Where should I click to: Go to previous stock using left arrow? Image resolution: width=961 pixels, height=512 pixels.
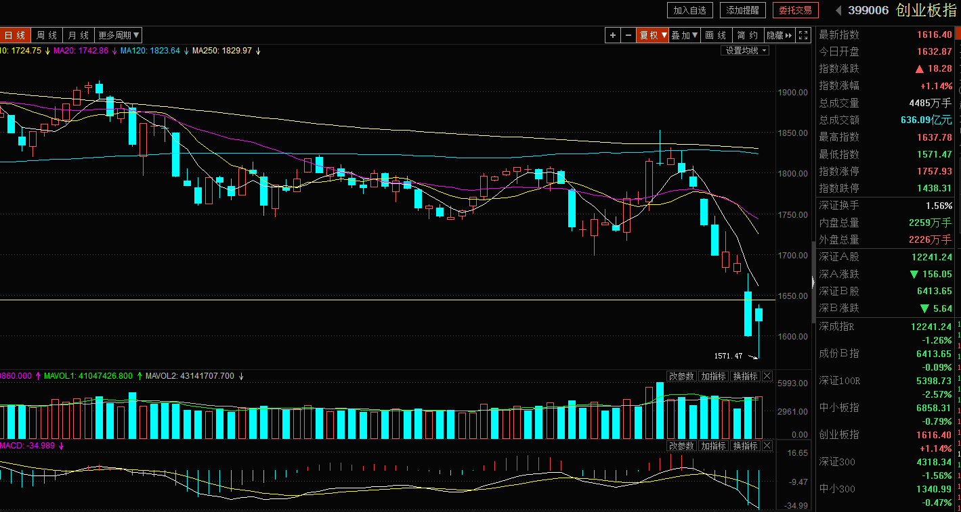(838, 10)
